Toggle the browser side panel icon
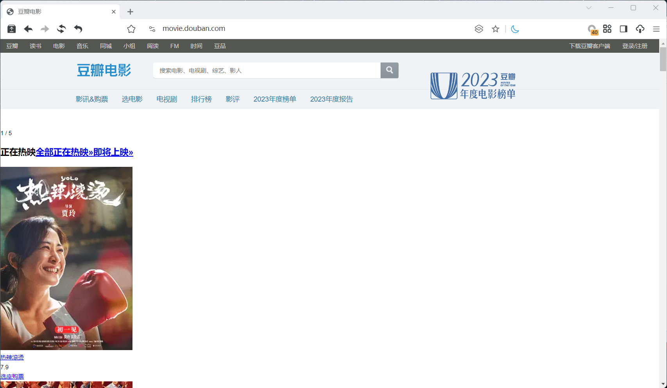 pos(624,29)
